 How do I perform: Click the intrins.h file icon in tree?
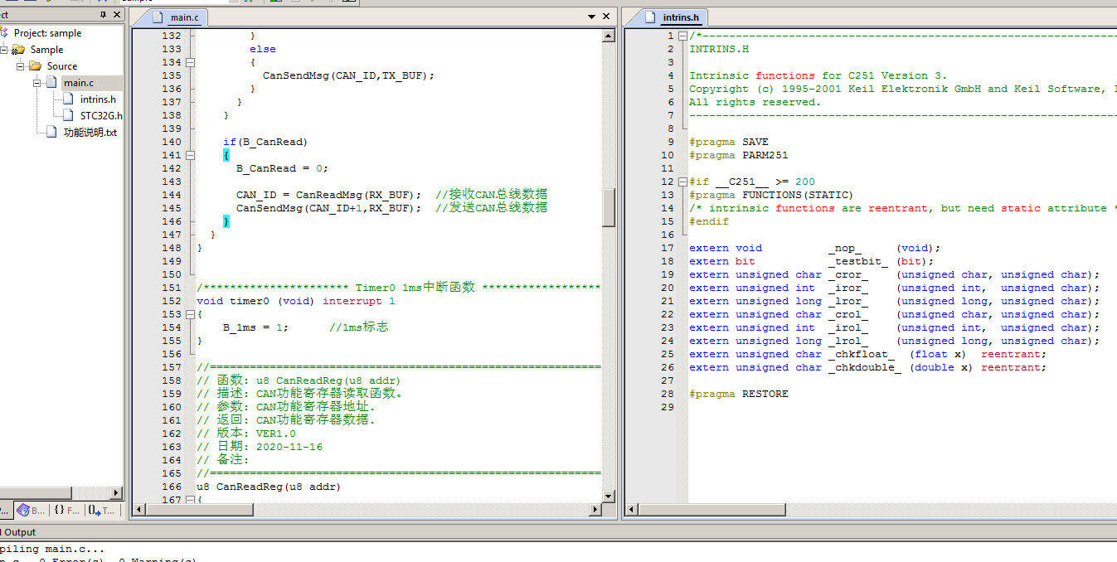tap(68, 99)
